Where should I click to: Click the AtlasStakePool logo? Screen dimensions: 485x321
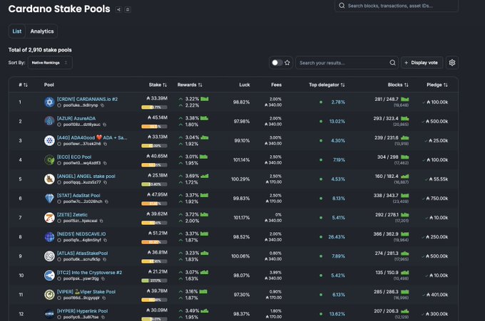pyautogui.click(x=49, y=256)
